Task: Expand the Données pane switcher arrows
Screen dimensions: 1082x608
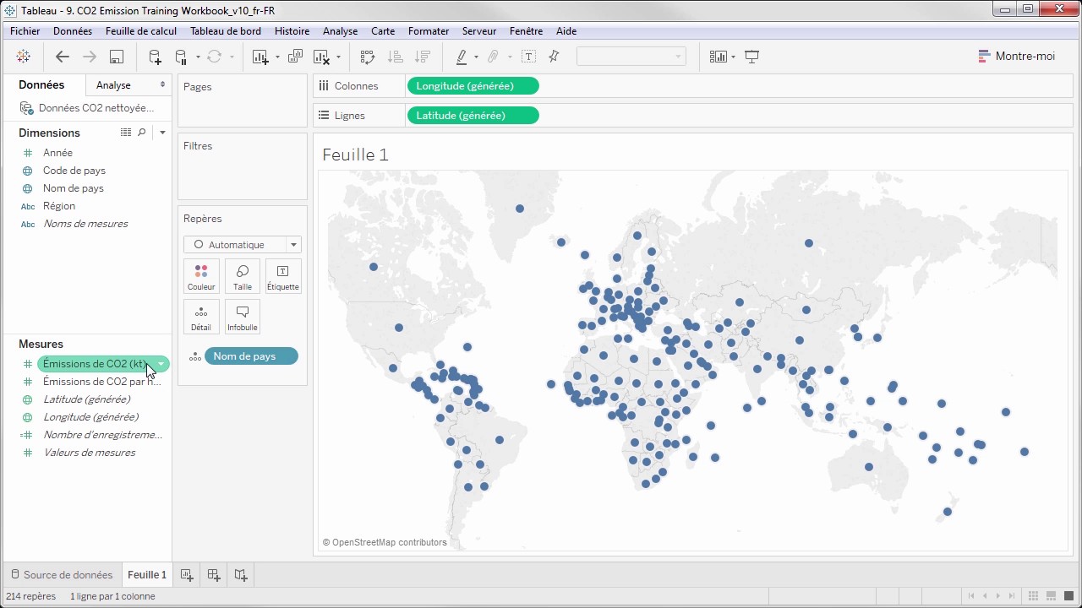Action: pyautogui.click(x=162, y=85)
